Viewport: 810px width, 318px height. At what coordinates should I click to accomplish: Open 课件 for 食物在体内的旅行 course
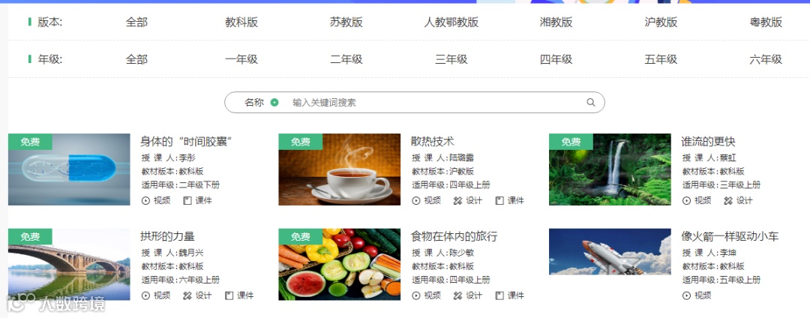(x=509, y=295)
